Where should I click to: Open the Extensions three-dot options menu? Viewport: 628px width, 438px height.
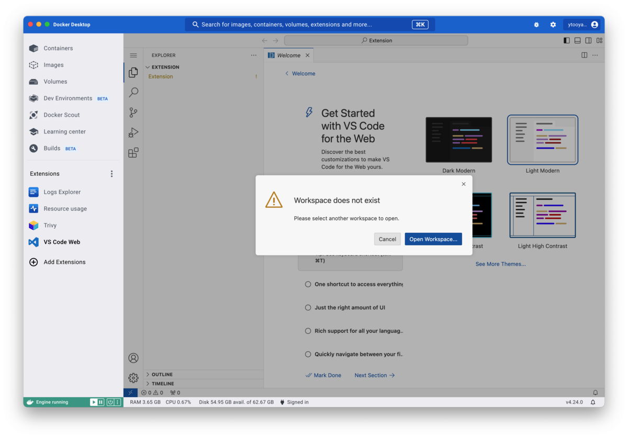pos(111,174)
